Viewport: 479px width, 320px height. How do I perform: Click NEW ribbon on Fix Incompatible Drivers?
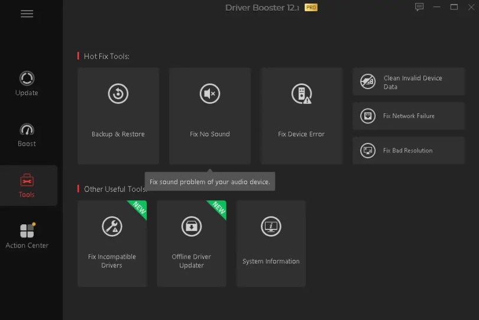coord(140,208)
